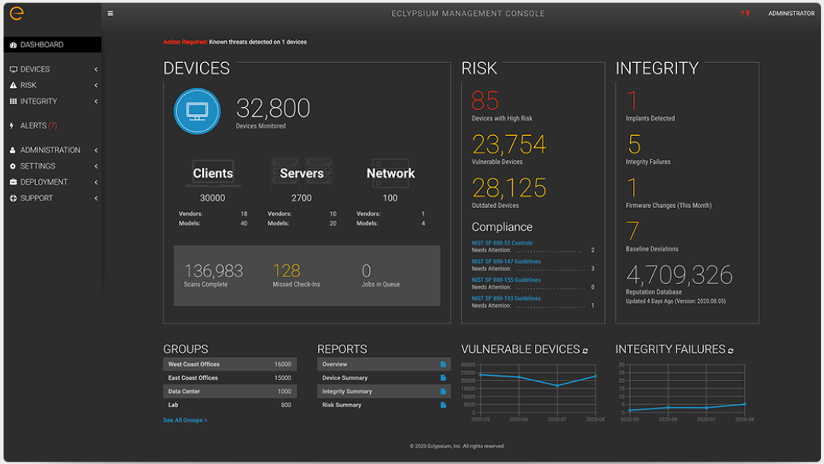Screen dimensions: 824x464
Task: Select the West Coast Offices group row
Action: point(230,365)
